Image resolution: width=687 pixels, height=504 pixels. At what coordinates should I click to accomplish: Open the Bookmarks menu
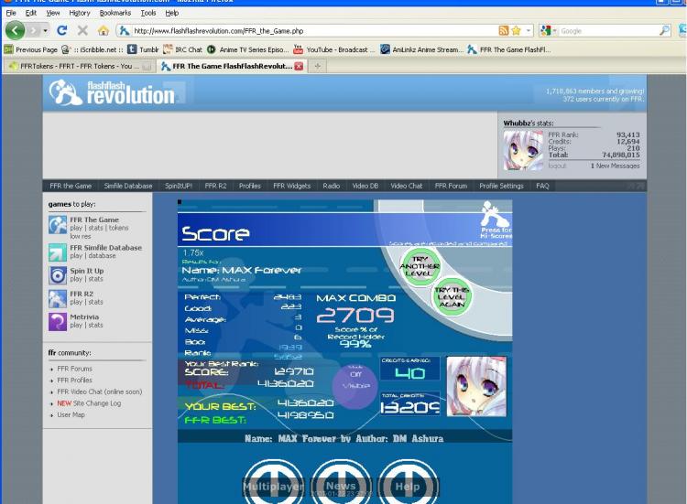(114, 13)
